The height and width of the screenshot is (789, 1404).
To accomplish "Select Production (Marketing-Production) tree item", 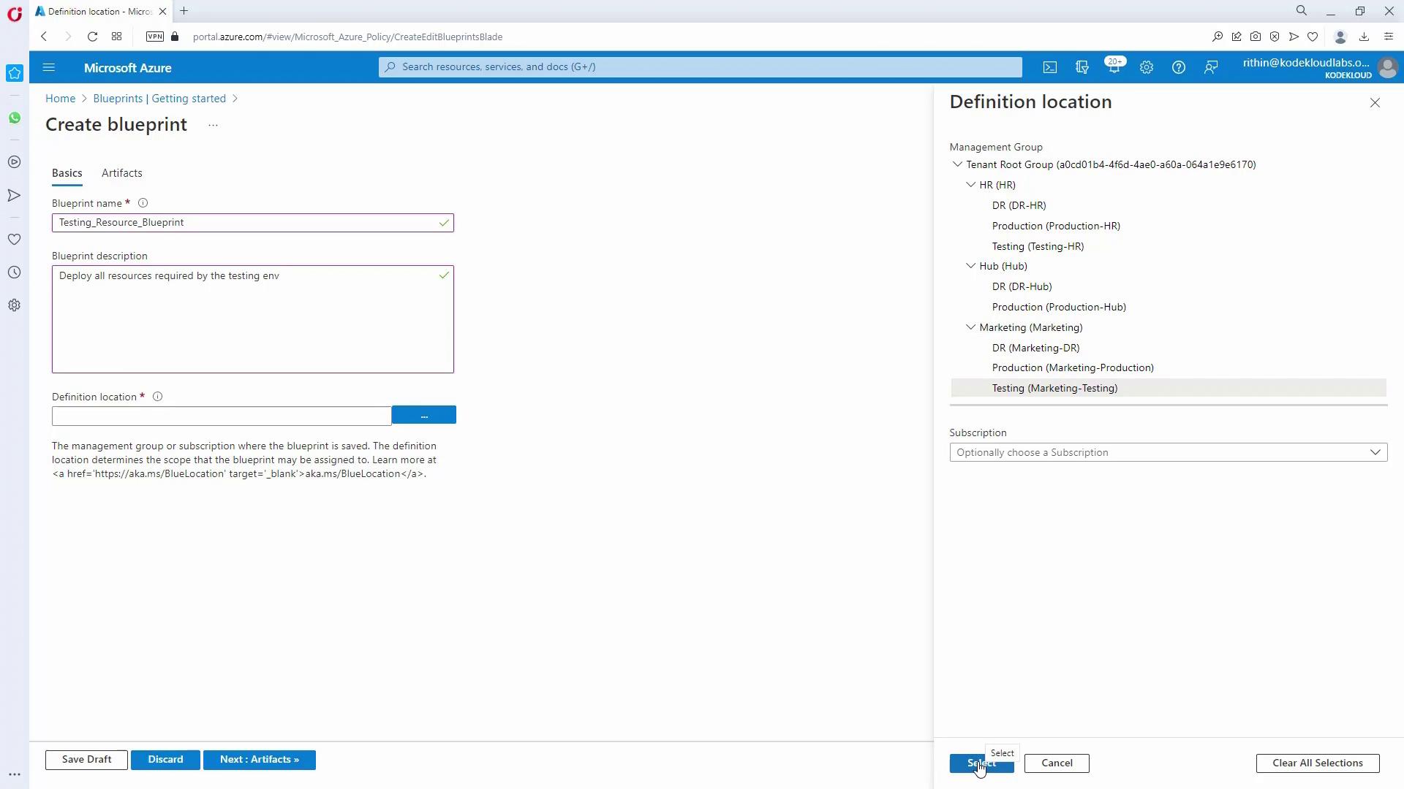I will pos(1073,367).
